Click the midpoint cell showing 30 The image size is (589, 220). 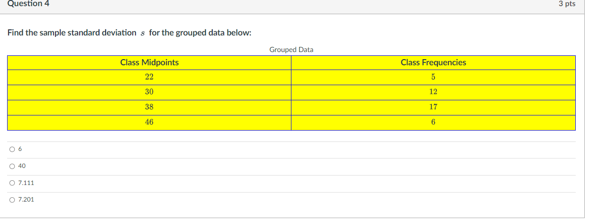pos(149,92)
